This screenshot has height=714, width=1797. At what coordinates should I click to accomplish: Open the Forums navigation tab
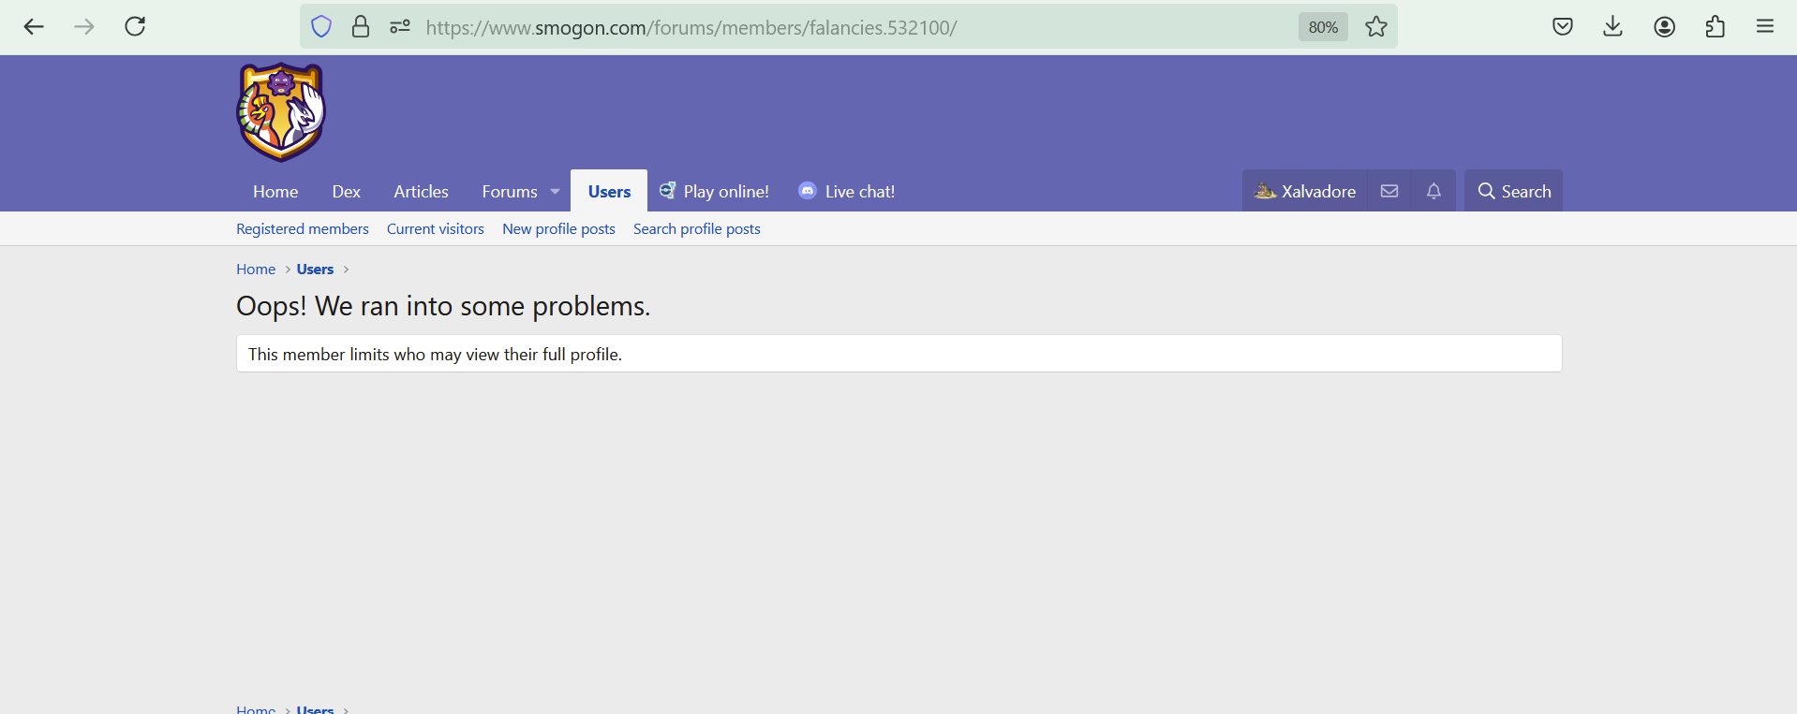(510, 191)
